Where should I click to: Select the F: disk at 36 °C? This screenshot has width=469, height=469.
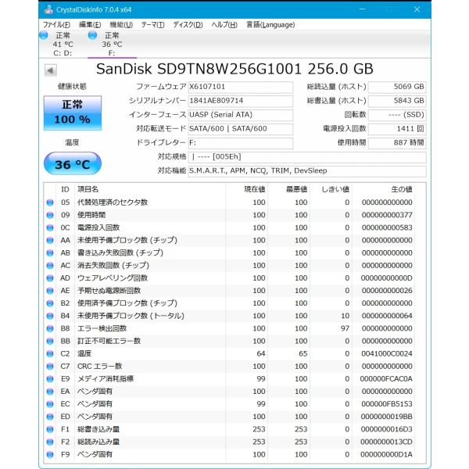[x=112, y=44]
